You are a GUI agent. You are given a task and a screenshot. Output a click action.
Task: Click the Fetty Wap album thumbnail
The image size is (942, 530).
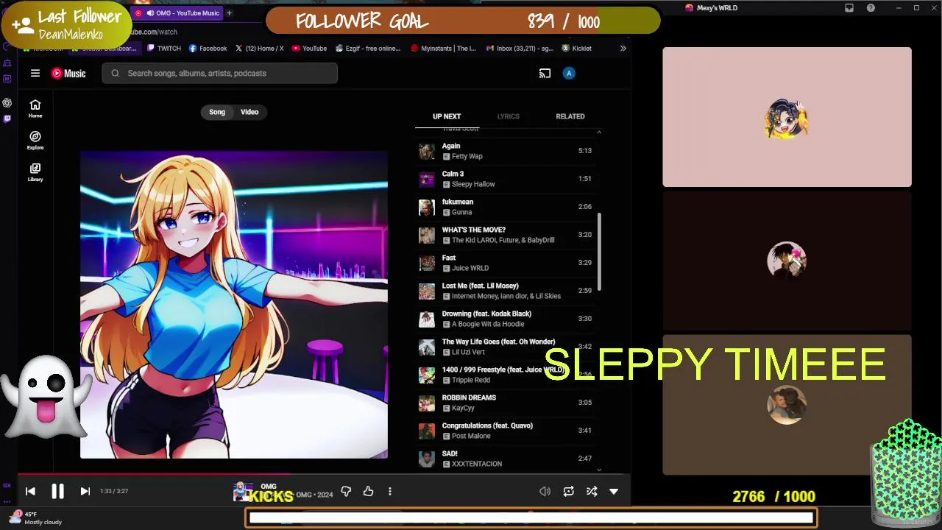tap(427, 152)
